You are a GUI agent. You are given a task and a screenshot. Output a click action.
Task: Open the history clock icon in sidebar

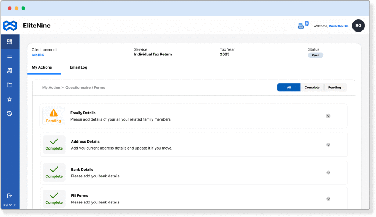pos(10,114)
